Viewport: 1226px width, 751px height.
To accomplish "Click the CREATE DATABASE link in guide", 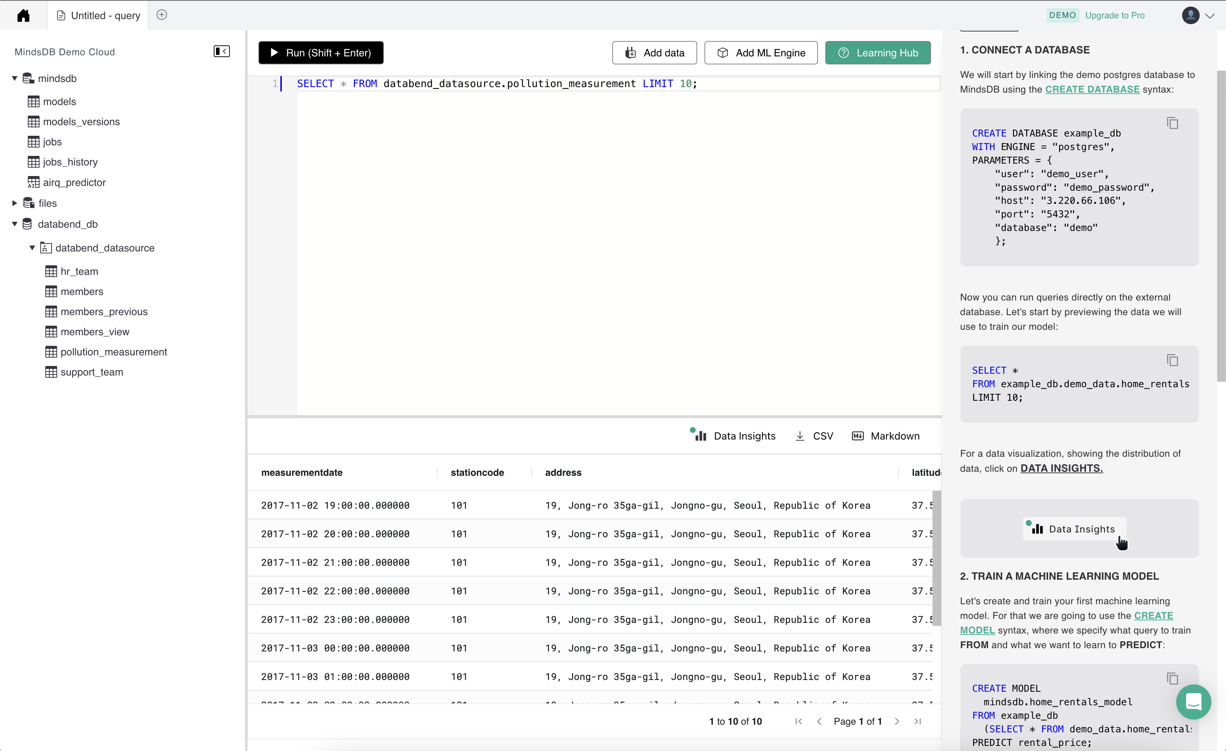I will pyautogui.click(x=1092, y=89).
